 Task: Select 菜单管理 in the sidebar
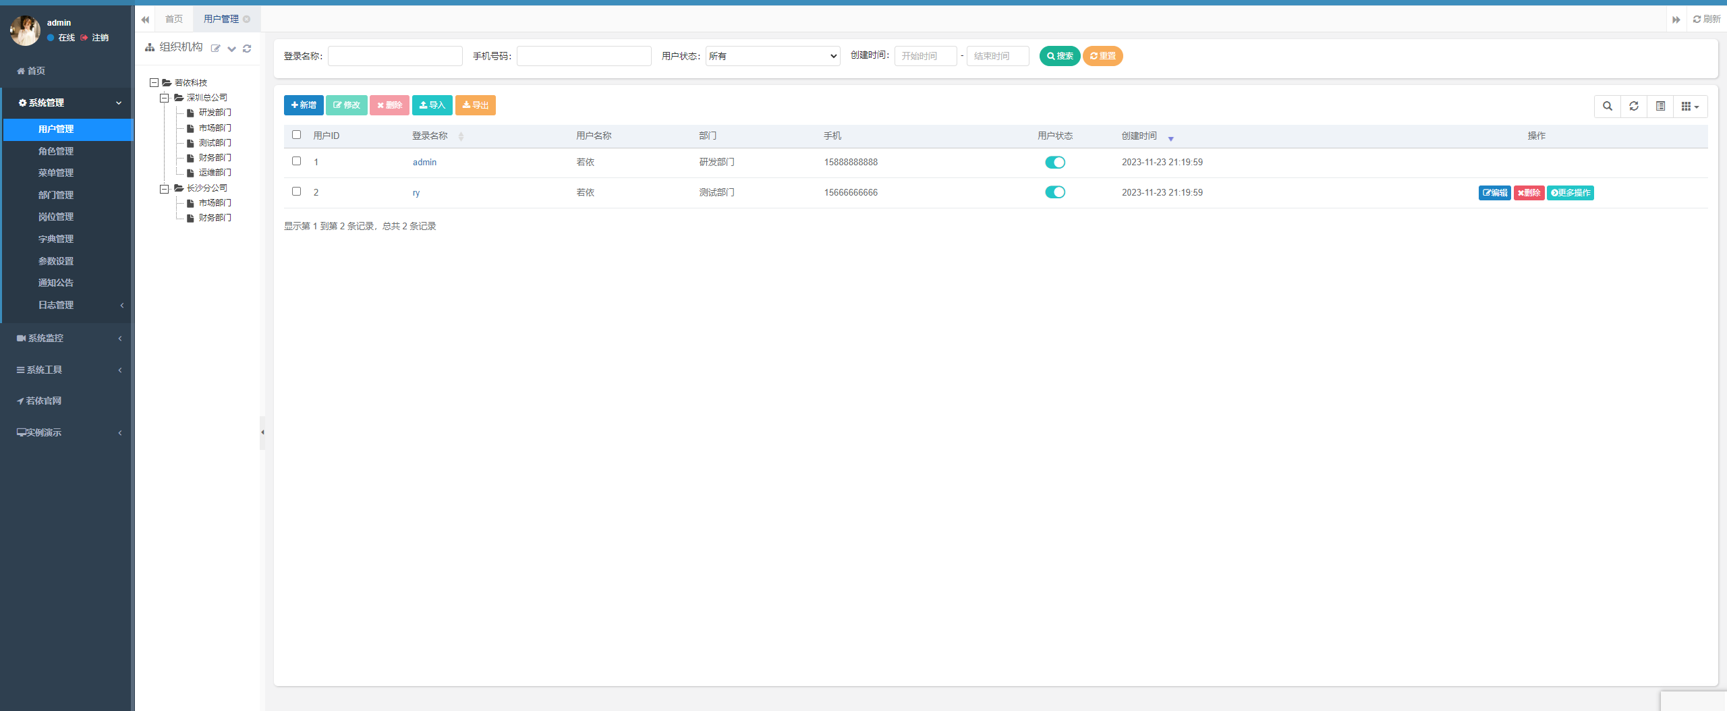pyautogui.click(x=56, y=173)
